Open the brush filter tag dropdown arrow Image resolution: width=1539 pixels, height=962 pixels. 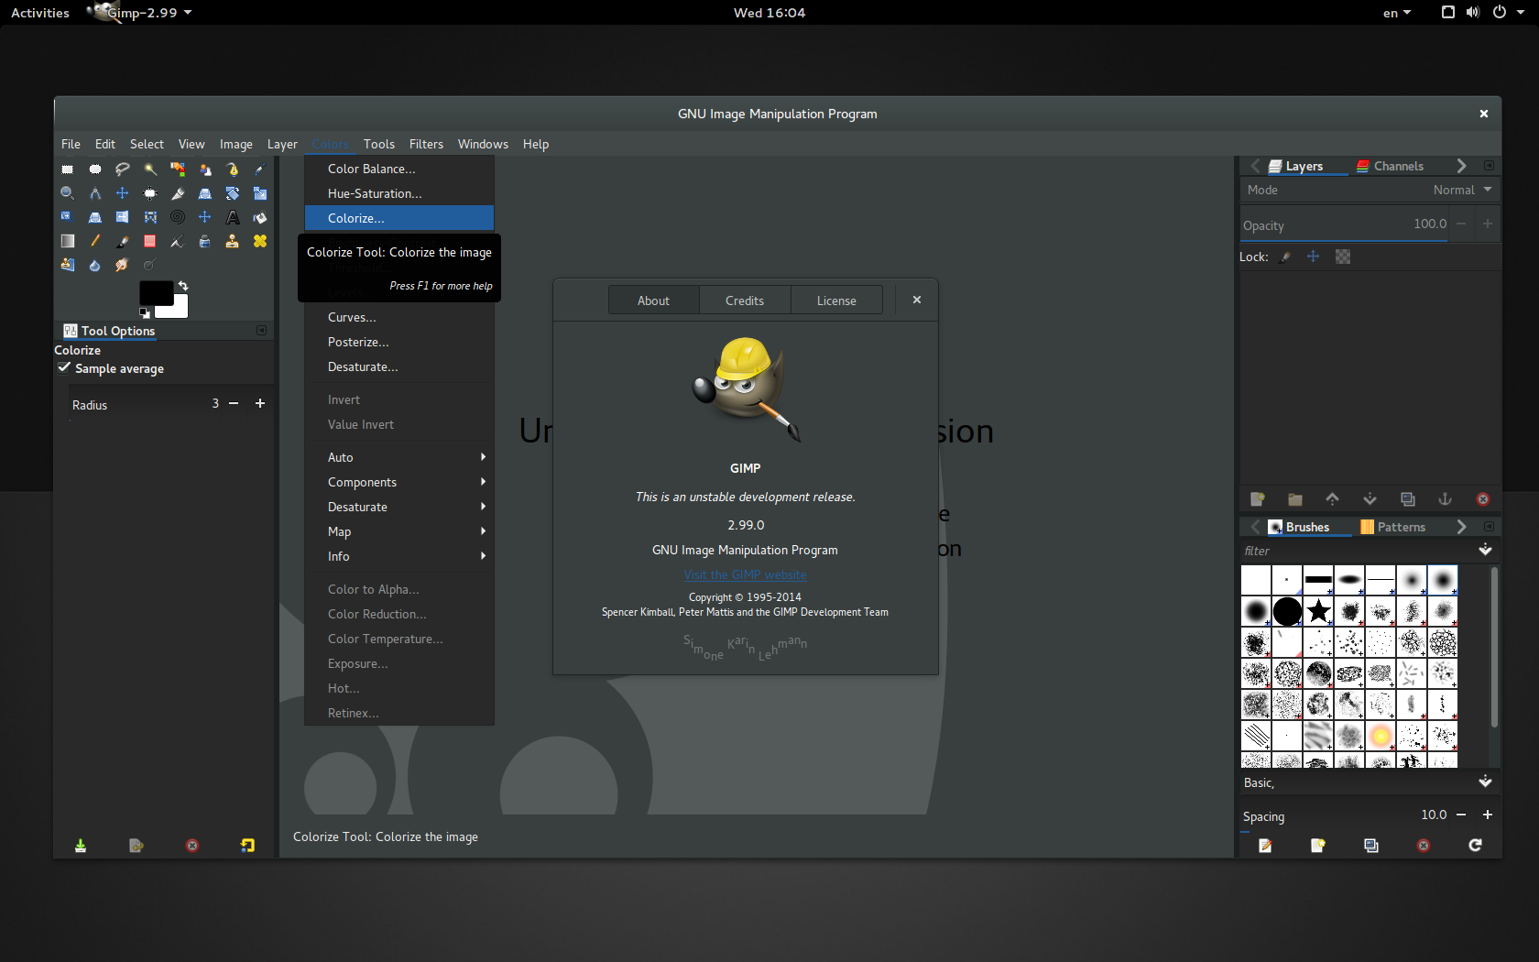[1485, 551]
